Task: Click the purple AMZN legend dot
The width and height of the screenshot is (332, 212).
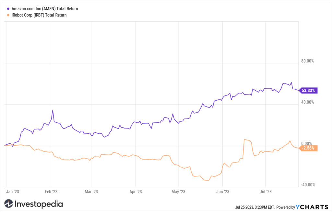Action: pyautogui.click(x=8, y=9)
